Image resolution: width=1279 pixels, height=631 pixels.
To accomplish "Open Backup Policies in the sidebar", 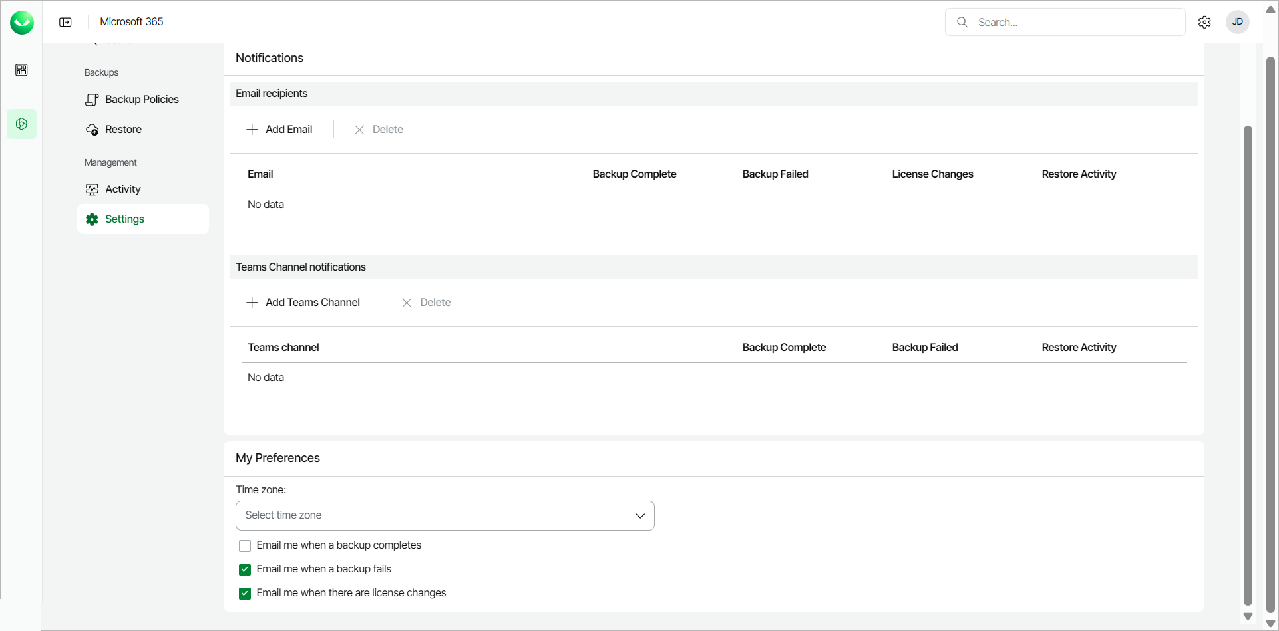I will pyautogui.click(x=142, y=100).
